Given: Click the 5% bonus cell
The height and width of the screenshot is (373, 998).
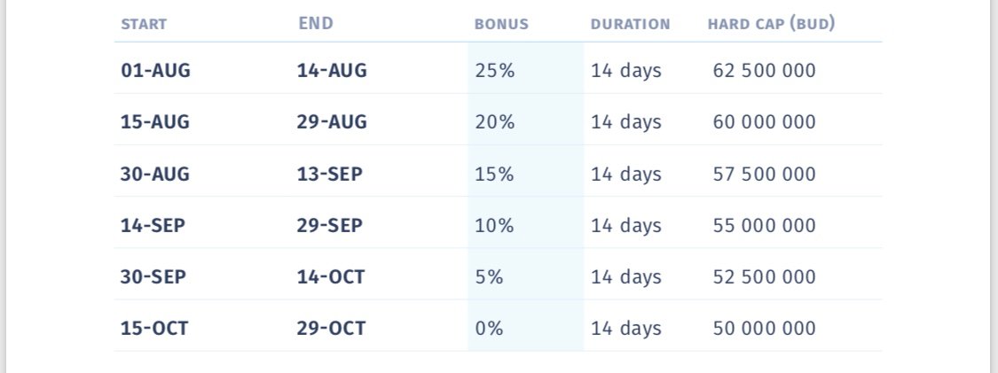Looking at the screenshot, I should [489, 277].
